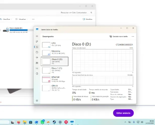This screenshot has width=155, height=125.
Task: Select Disco 1 (C:) in the performance list
Action: click(55, 70)
